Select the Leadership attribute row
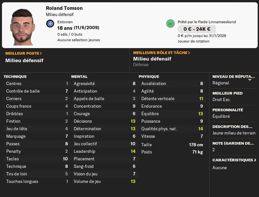The width and height of the screenshot is (259, 197). (104, 151)
